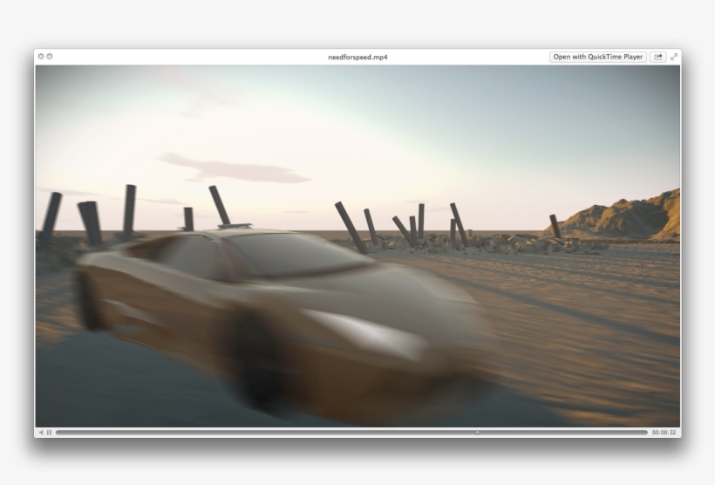Click the playback progress bar track

[x=351, y=432]
